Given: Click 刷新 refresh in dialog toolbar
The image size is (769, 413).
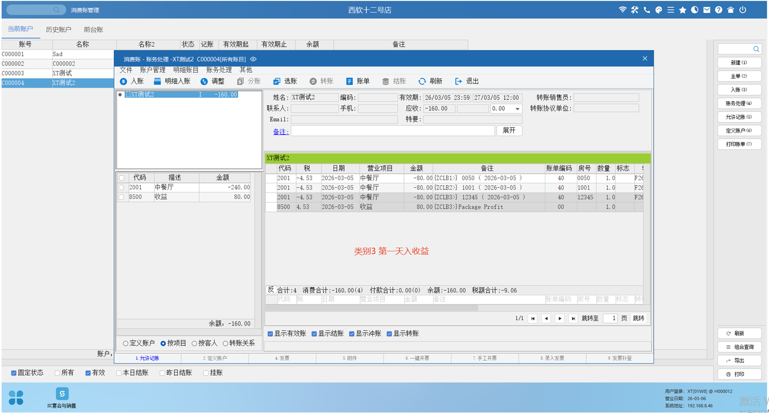Looking at the screenshot, I should [430, 82].
